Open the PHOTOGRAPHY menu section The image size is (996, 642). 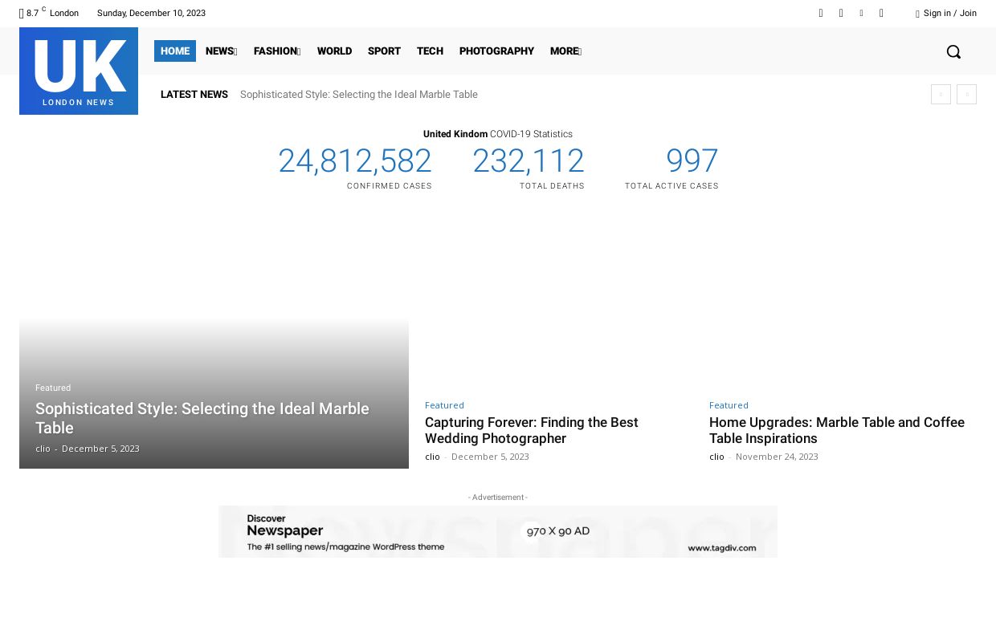tap(496, 51)
